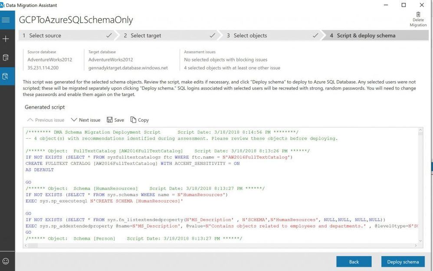This screenshot has height=271, width=433.
Task: Go to step 2 Select target
Action: tap(169, 35)
